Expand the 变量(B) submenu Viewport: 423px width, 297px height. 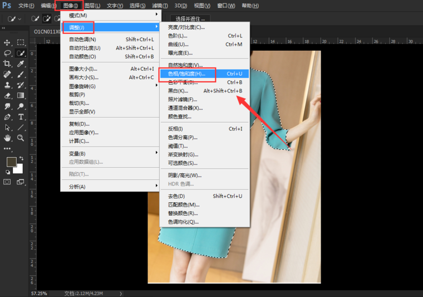click(111, 153)
